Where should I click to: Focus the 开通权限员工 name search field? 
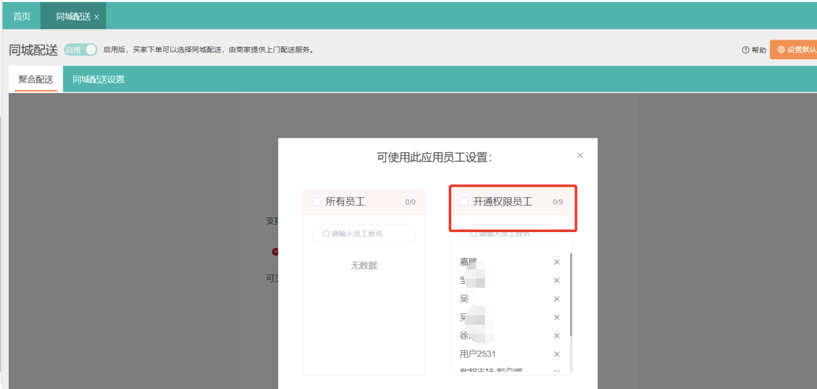click(x=511, y=235)
